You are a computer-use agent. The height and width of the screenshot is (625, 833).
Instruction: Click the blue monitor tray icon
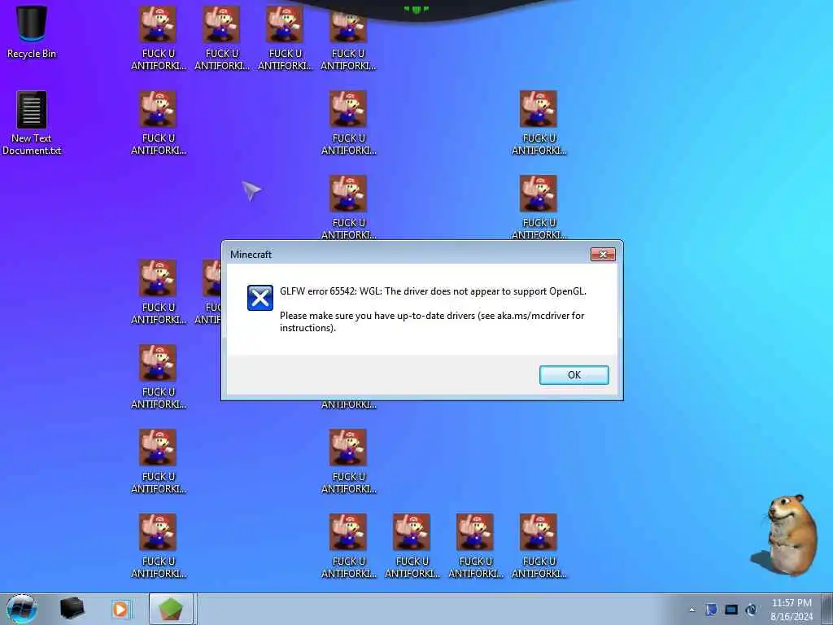coord(731,610)
